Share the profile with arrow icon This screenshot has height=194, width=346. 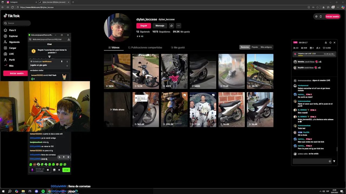click(x=171, y=26)
